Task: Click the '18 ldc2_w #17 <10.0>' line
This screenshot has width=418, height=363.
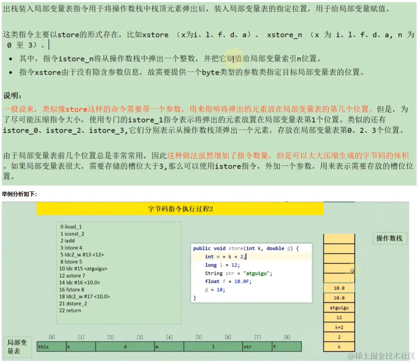Action: tap(84, 296)
